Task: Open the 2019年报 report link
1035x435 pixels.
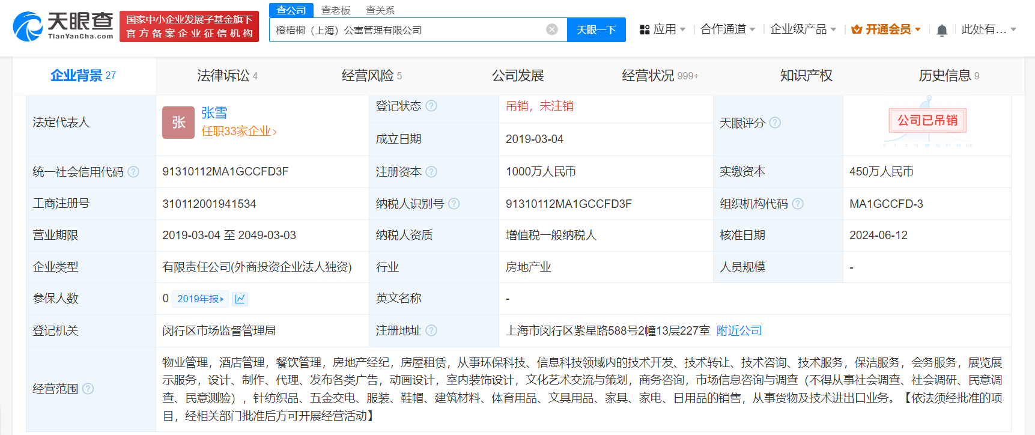Action: [201, 299]
